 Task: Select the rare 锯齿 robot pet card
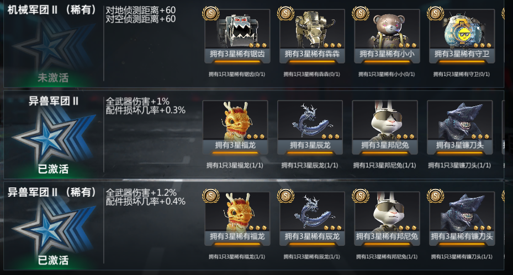coord(237,36)
